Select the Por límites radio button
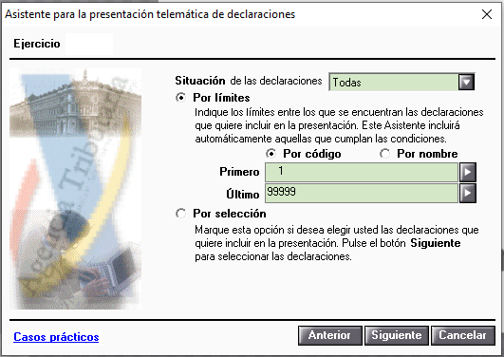504x357 pixels. [181, 98]
